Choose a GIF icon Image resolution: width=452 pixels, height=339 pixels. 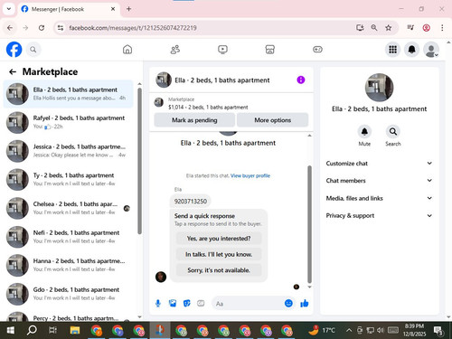(201, 304)
